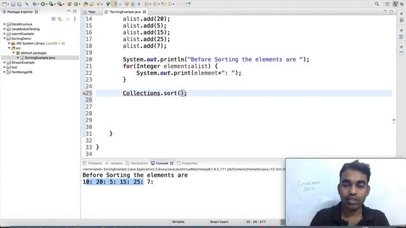Screen dimensions: 406x228
Task: Expand the DataStructure project
Action: coord(4,24)
